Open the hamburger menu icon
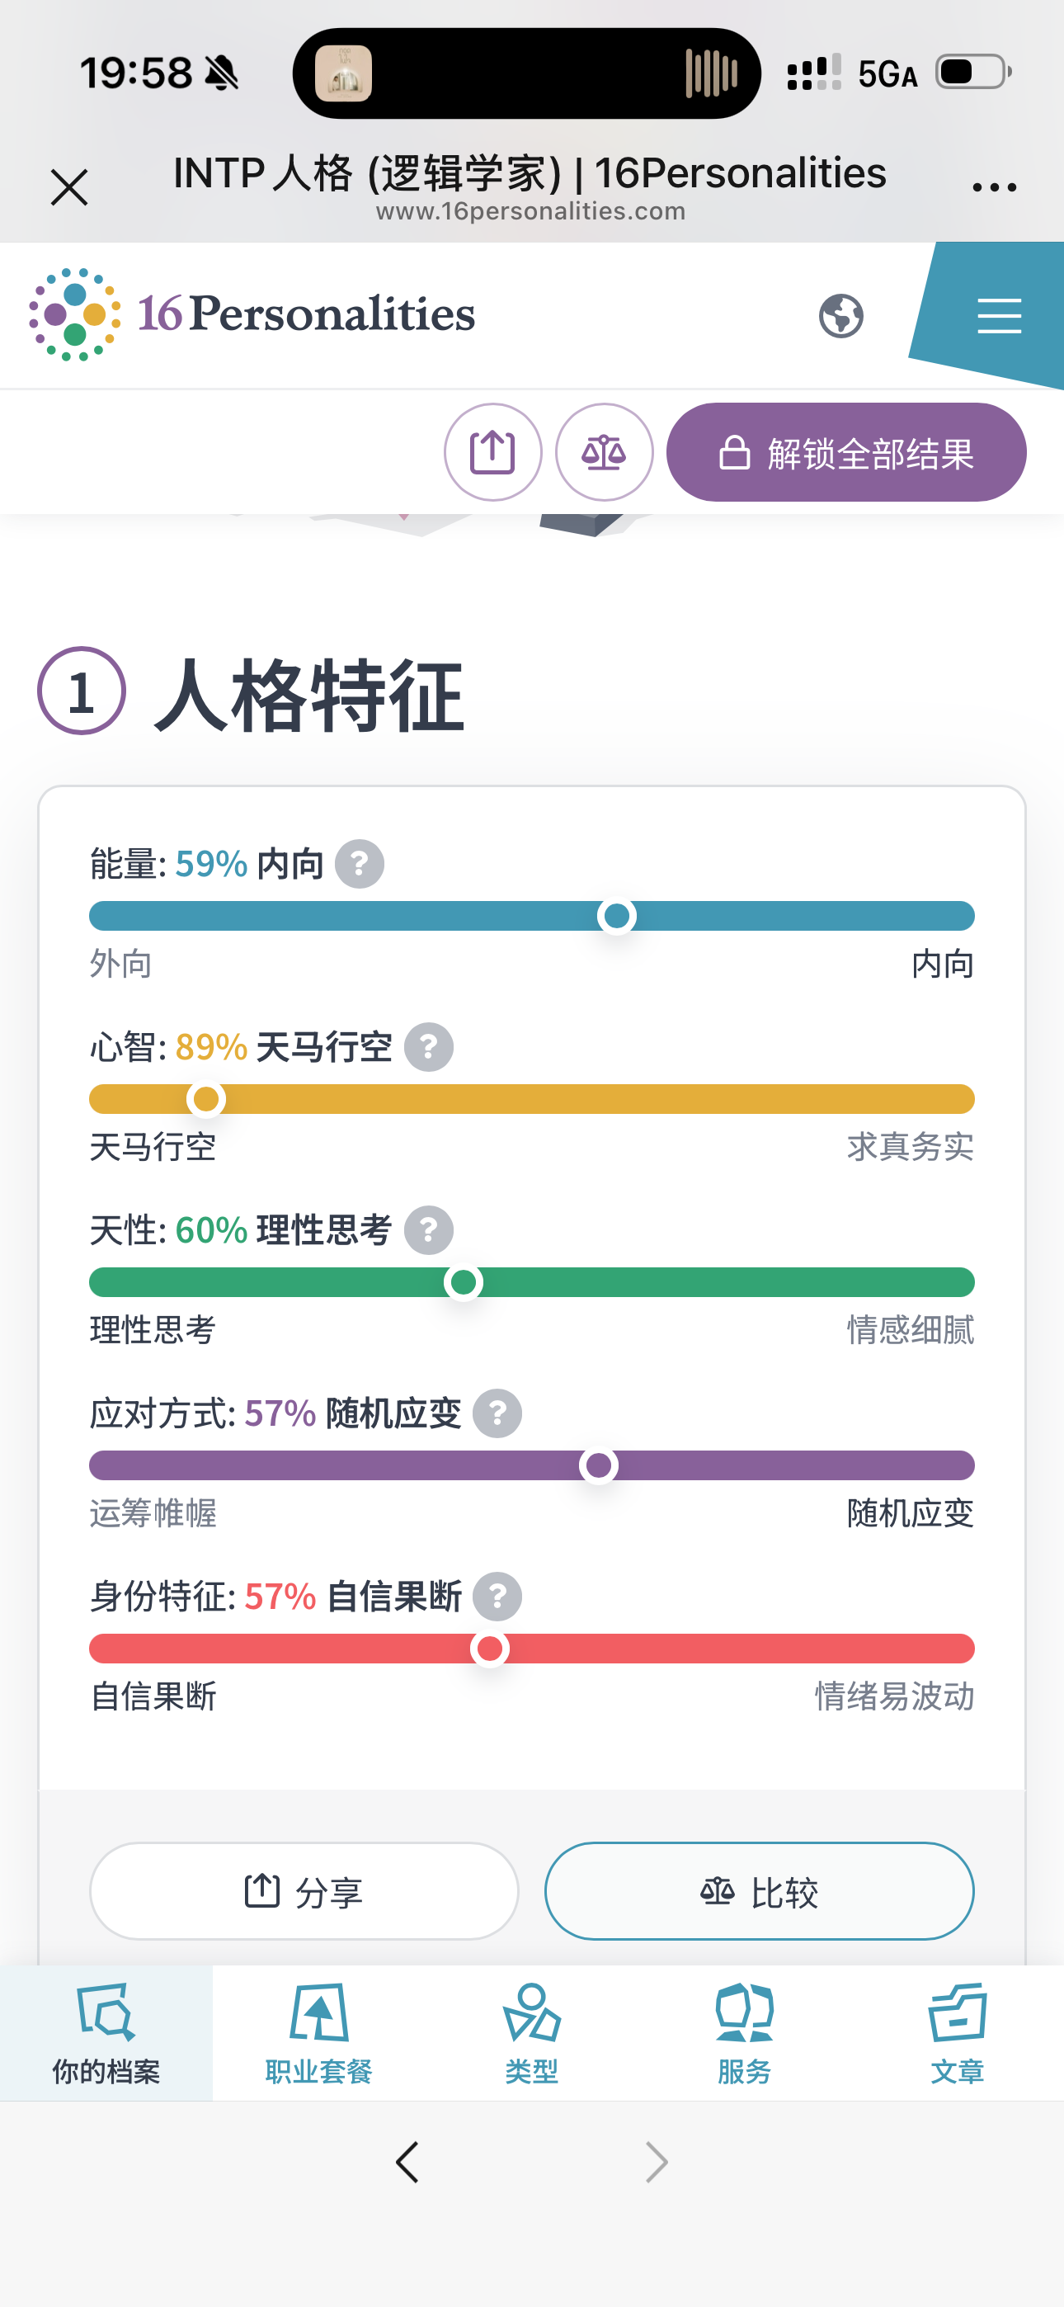 coord(999,315)
